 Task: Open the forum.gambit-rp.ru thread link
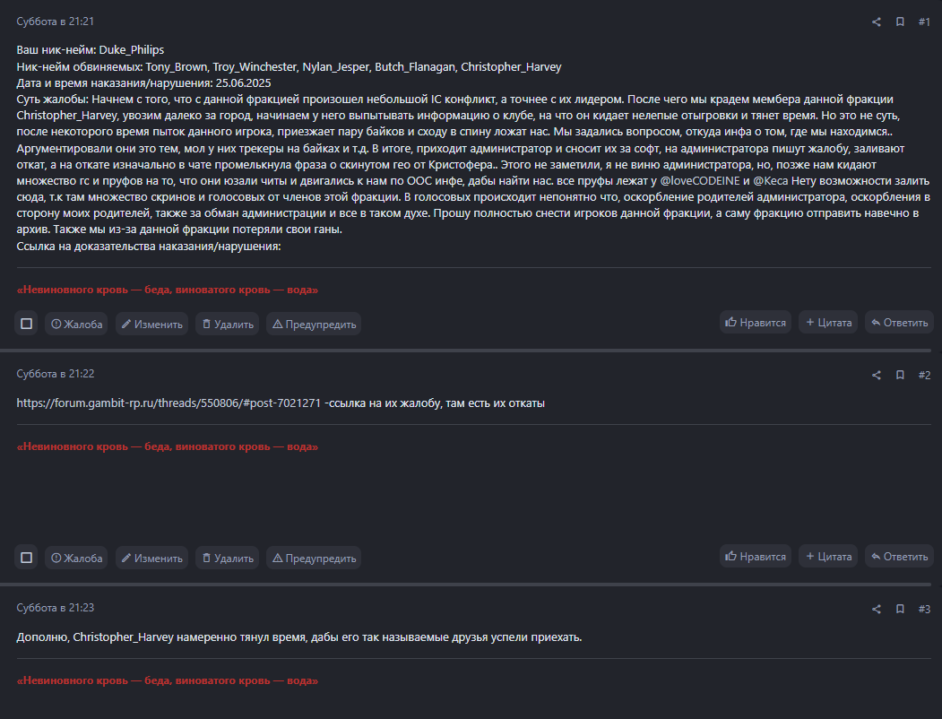tap(169, 403)
